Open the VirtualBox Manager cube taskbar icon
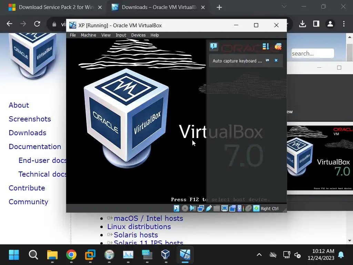The width and height of the screenshot is (353, 265). point(165,255)
